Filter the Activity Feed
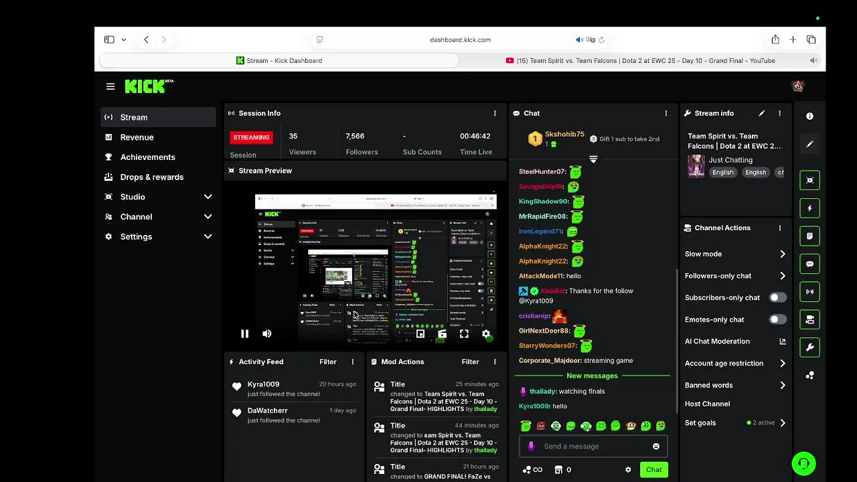Viewport: 857px width, 482px height. [328, 361]
